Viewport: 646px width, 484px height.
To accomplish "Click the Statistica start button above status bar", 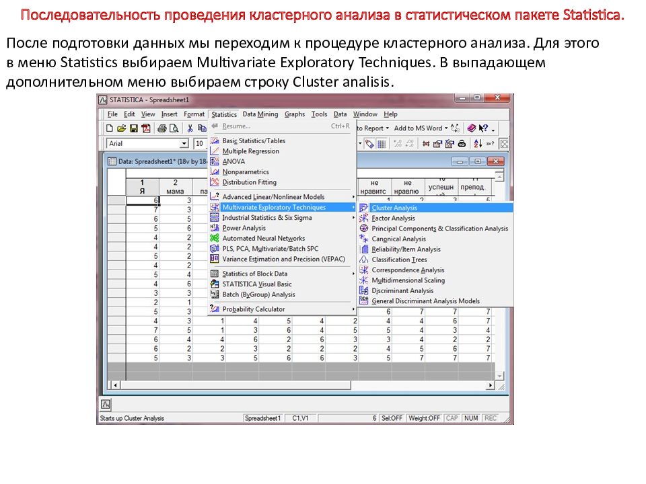I will 106,405.
